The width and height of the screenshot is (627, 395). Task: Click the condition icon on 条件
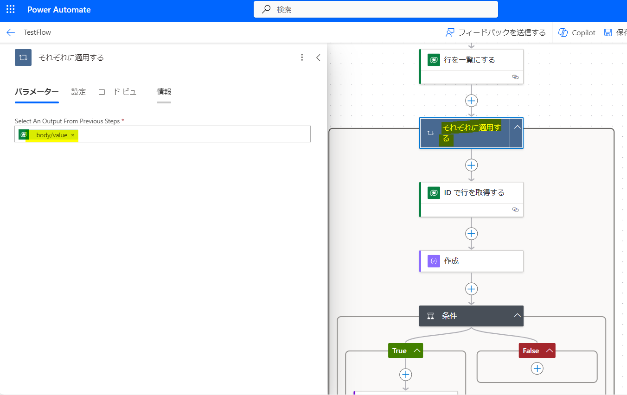coord(431,316)
